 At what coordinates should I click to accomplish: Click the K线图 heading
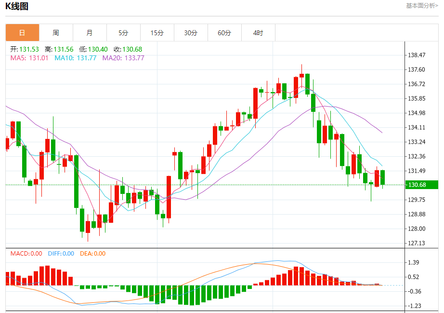tap(17, 6)
